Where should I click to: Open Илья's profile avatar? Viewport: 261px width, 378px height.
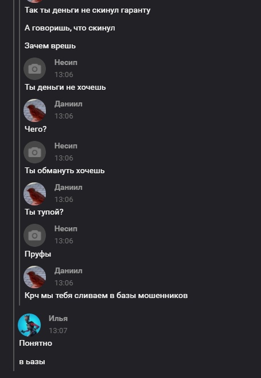click(29, 324)
